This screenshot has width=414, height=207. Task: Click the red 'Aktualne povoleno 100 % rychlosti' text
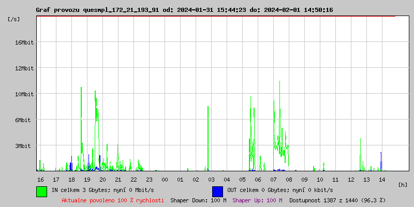click(x=113, y=200)
